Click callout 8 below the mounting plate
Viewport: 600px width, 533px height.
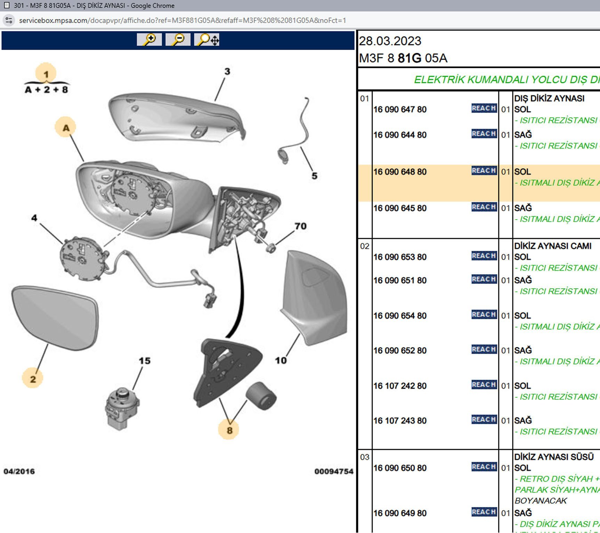click(229, 430)
